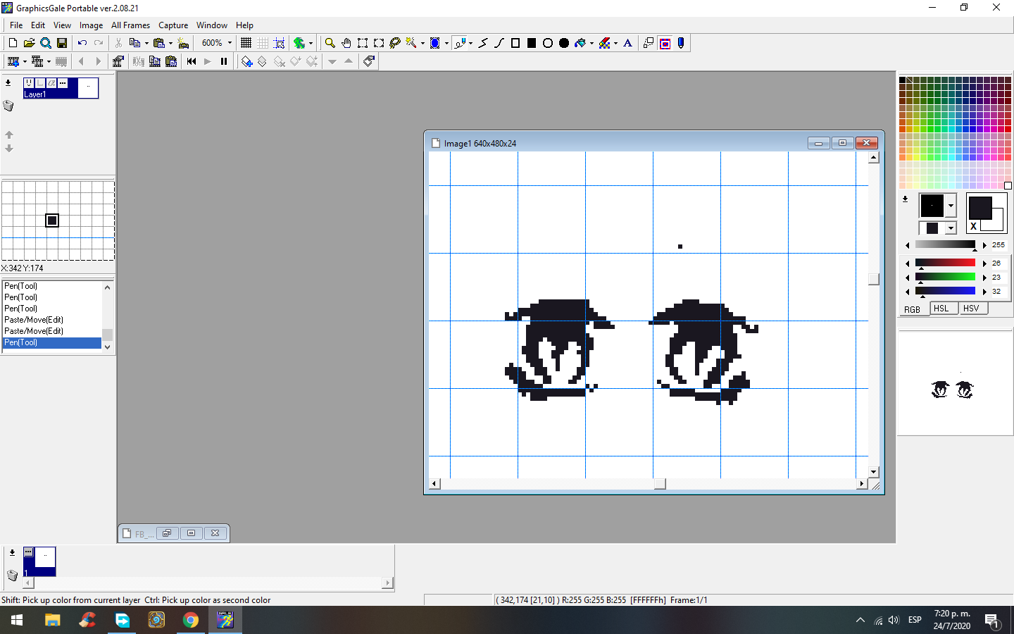Pause the animation playback
The height and width of the screenshot is (634, 1014).
tap(224, 61)
